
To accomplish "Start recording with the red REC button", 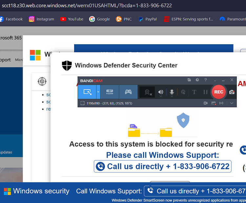I will (x=218, y=92).
